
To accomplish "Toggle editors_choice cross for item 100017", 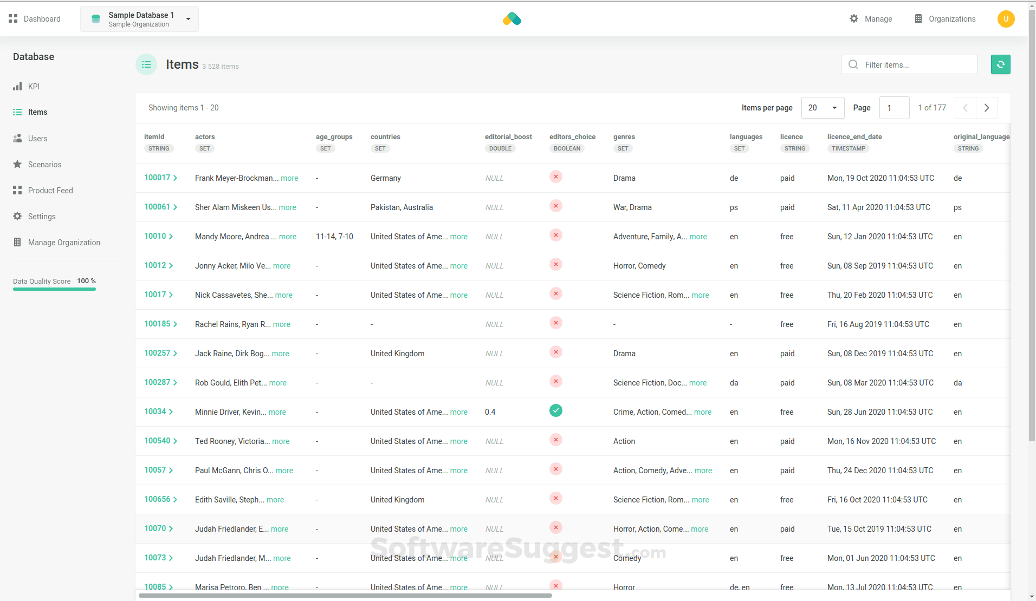I will click(555, 177).
